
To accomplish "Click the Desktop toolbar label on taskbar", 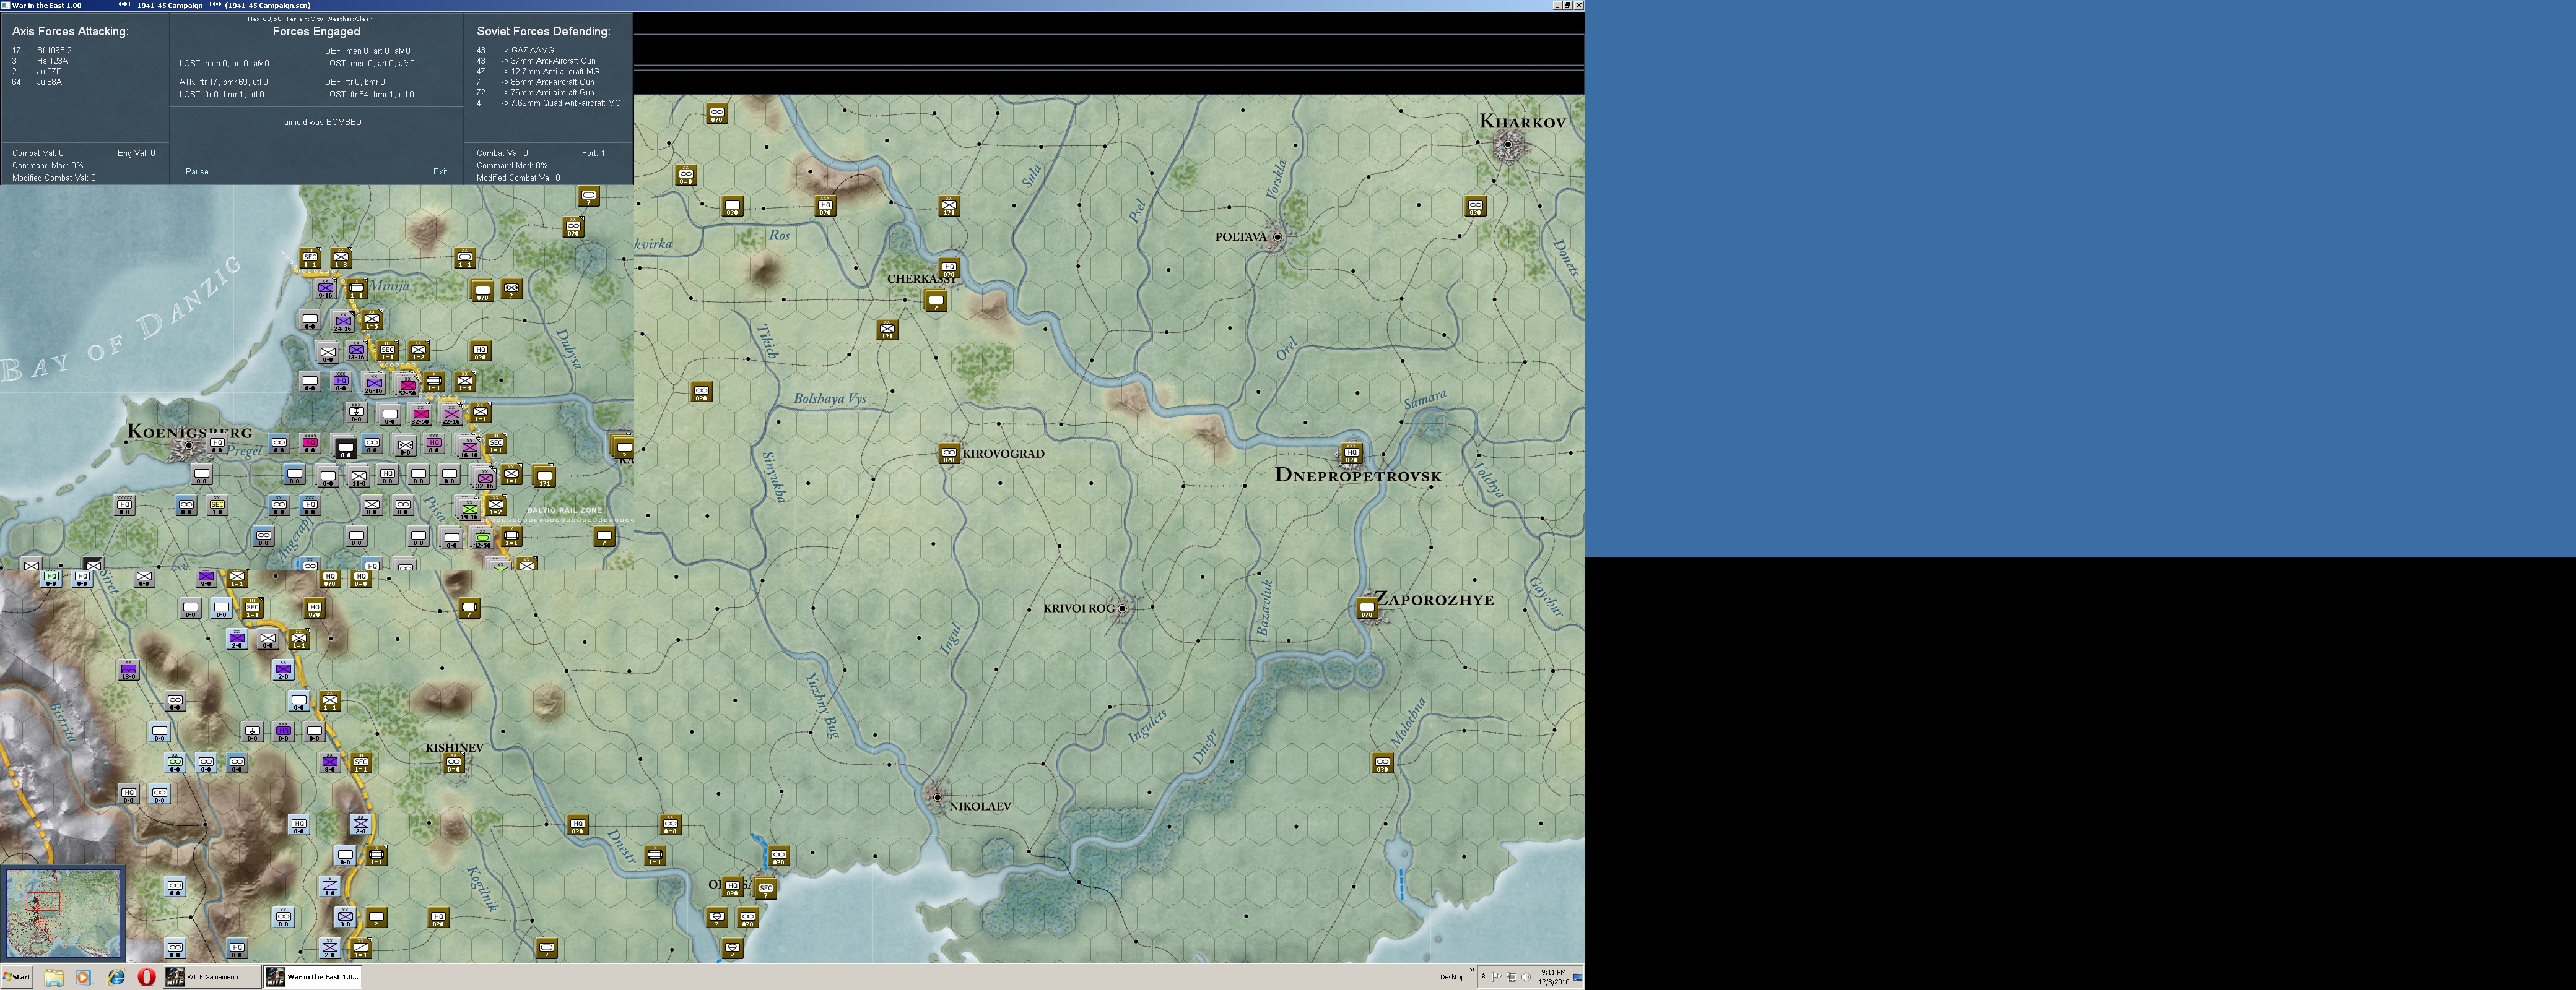I will pyautogui.click(x=1452, y=977).
